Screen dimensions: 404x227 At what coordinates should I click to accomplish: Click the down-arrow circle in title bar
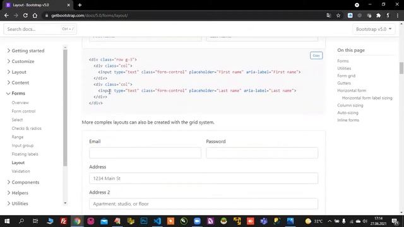coord(357,5)
